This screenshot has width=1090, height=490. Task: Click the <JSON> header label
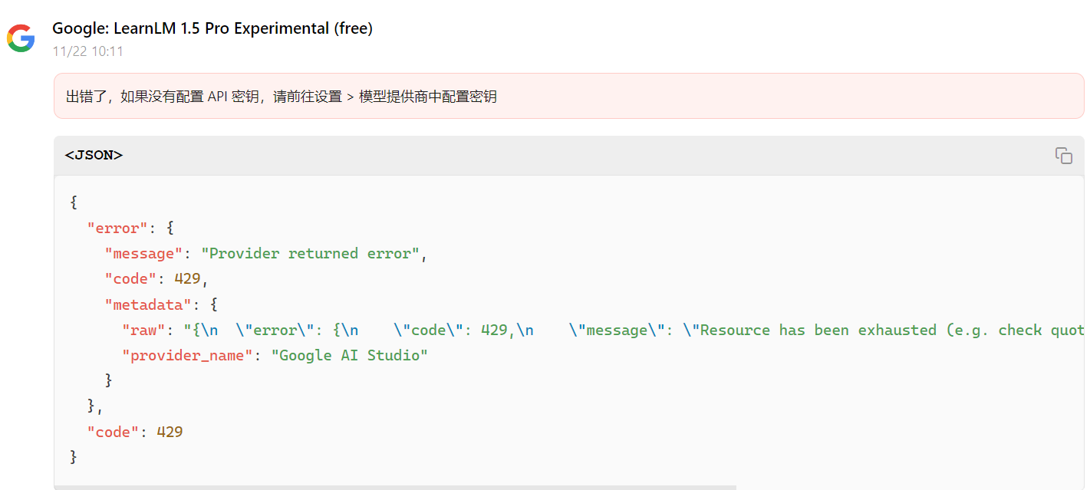(94, 155)
